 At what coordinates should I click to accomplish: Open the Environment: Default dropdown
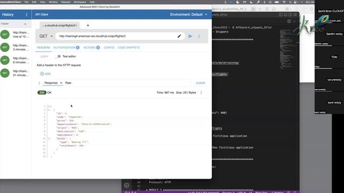(x=189, y=14)
